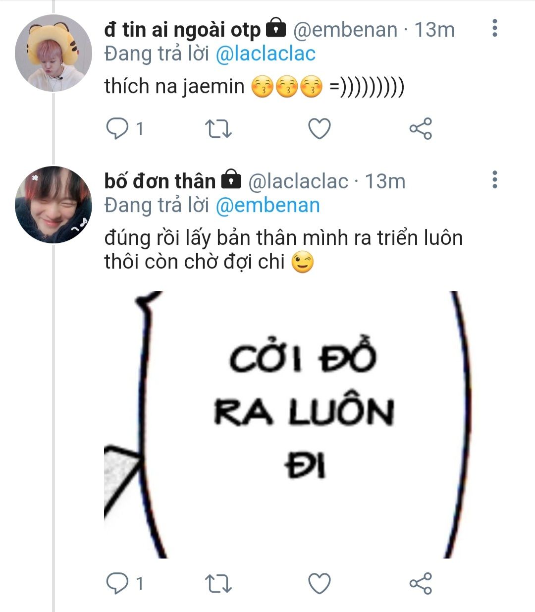The image size is (535, 612).
Task: Tap the @embenan handle in the first tweet header
Action: click(345, 30)
